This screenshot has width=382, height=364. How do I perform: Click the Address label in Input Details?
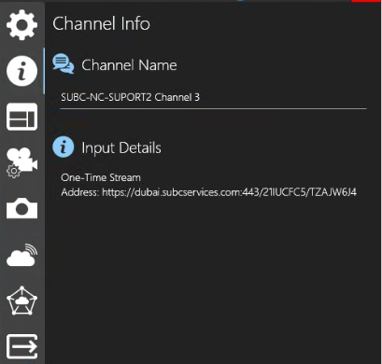click(80, 192)
